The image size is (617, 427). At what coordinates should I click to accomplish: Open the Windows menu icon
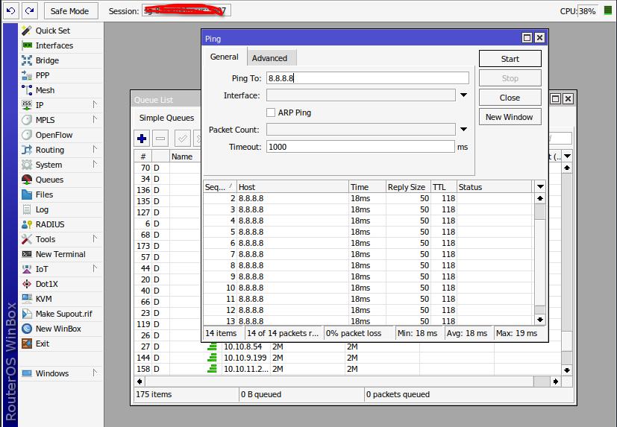(x=27, y=373)
